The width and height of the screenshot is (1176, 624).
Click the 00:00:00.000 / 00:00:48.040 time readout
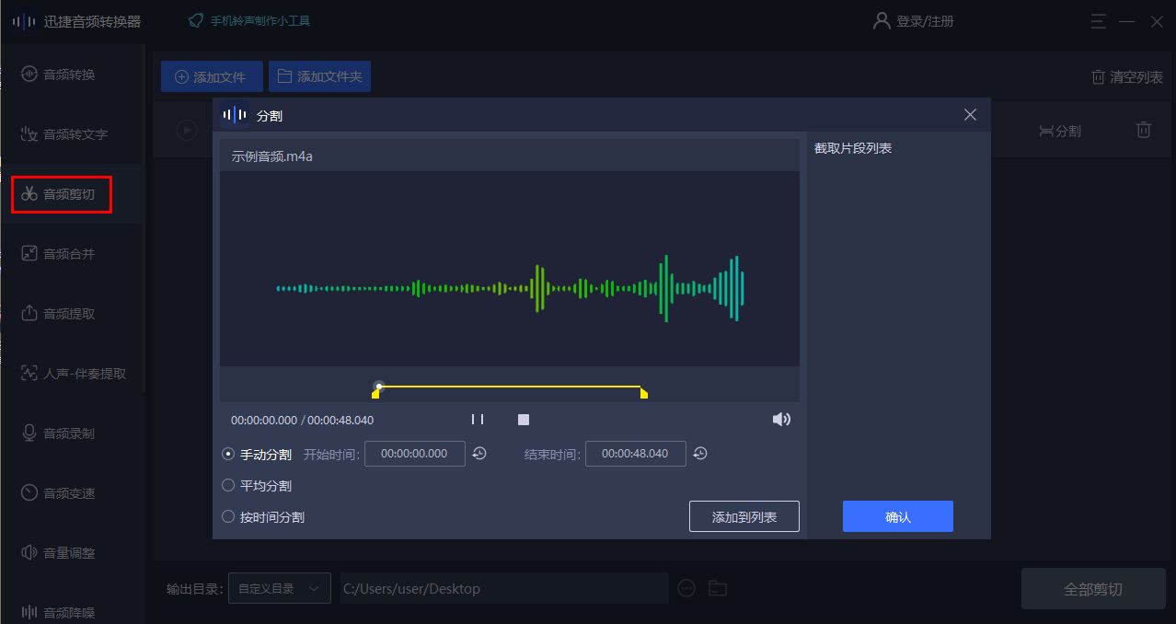coord(302,420)
